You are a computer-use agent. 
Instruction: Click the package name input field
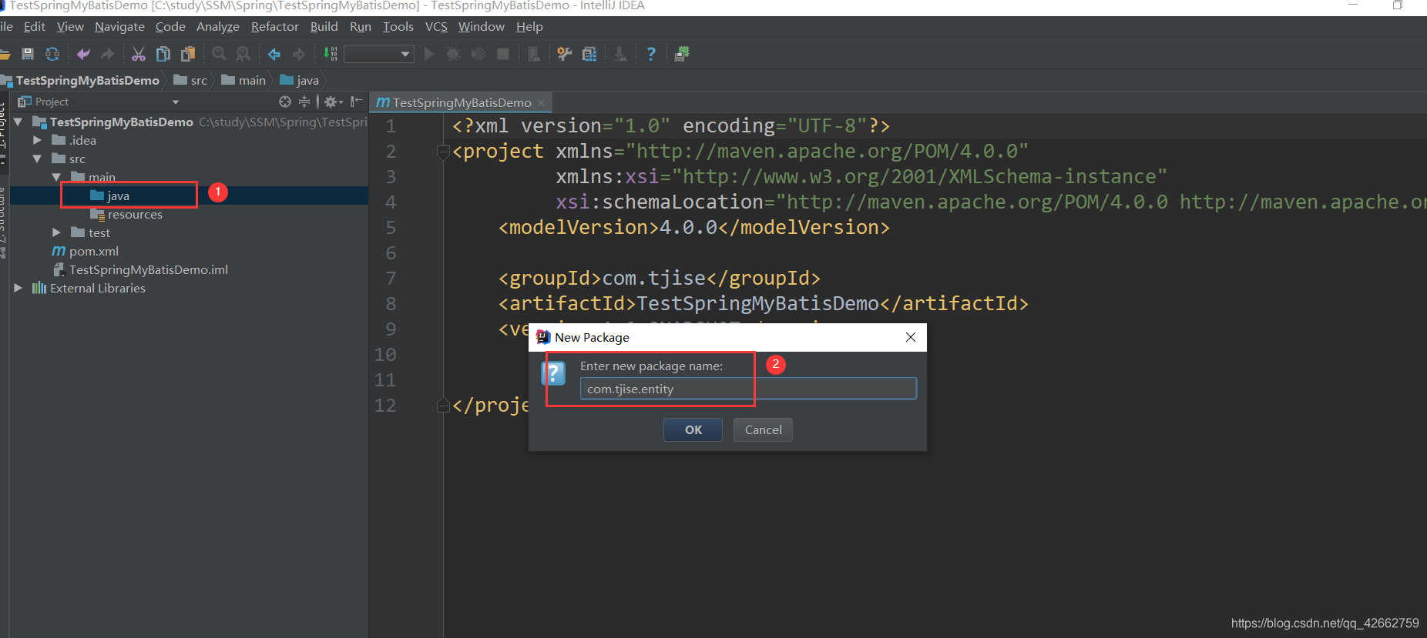coord(748,389)
